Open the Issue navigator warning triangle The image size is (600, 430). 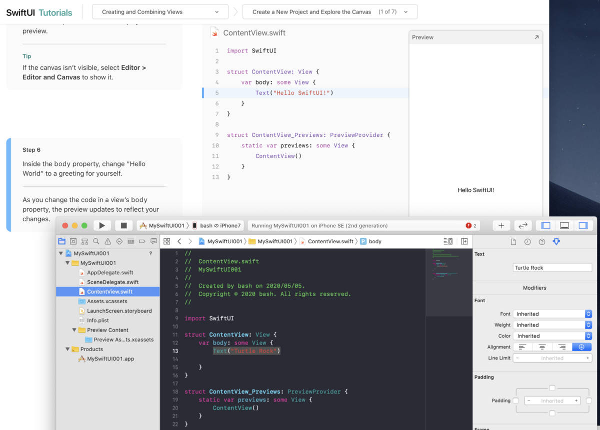coord(107,241)
